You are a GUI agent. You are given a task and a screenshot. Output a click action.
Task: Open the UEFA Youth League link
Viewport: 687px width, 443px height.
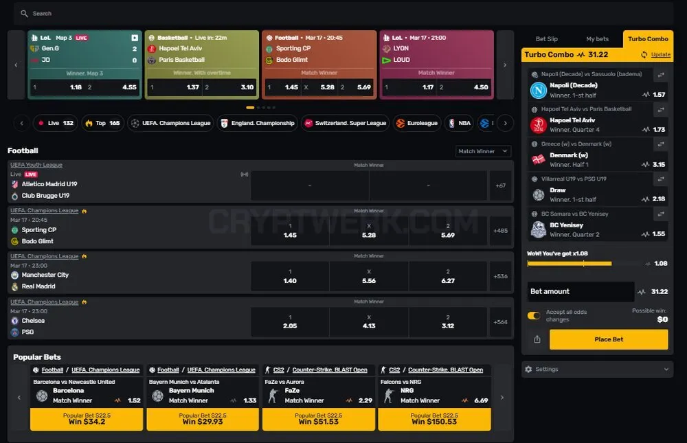[36, 166]
